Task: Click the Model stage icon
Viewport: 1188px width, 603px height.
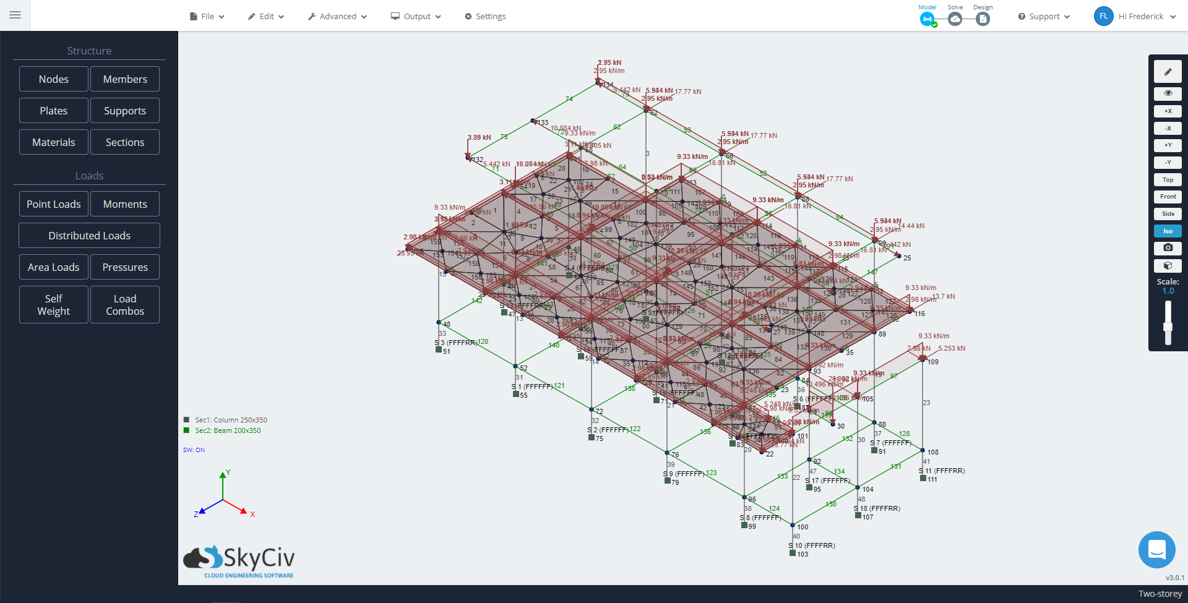Action: (x=927, y=19)
